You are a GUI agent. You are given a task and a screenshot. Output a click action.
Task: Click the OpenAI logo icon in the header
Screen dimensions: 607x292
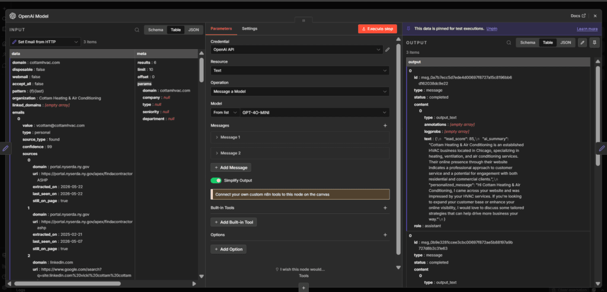pyautogui.click(x=12, y=16)
